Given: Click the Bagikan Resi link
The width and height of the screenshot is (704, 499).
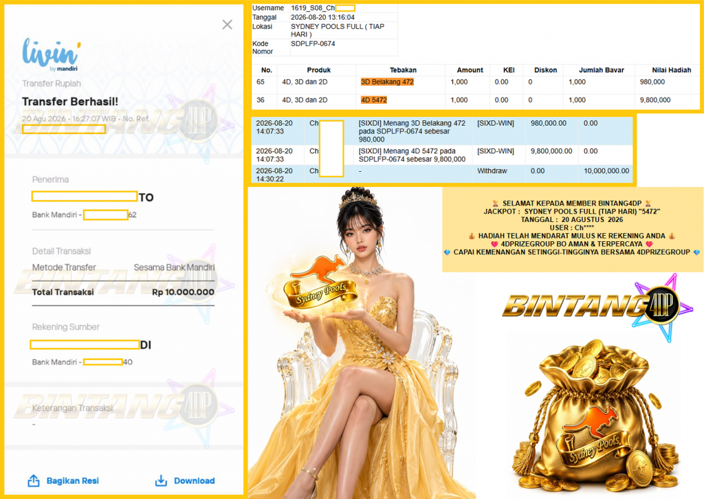Looking at the screenshot, I should pos(73,480).
